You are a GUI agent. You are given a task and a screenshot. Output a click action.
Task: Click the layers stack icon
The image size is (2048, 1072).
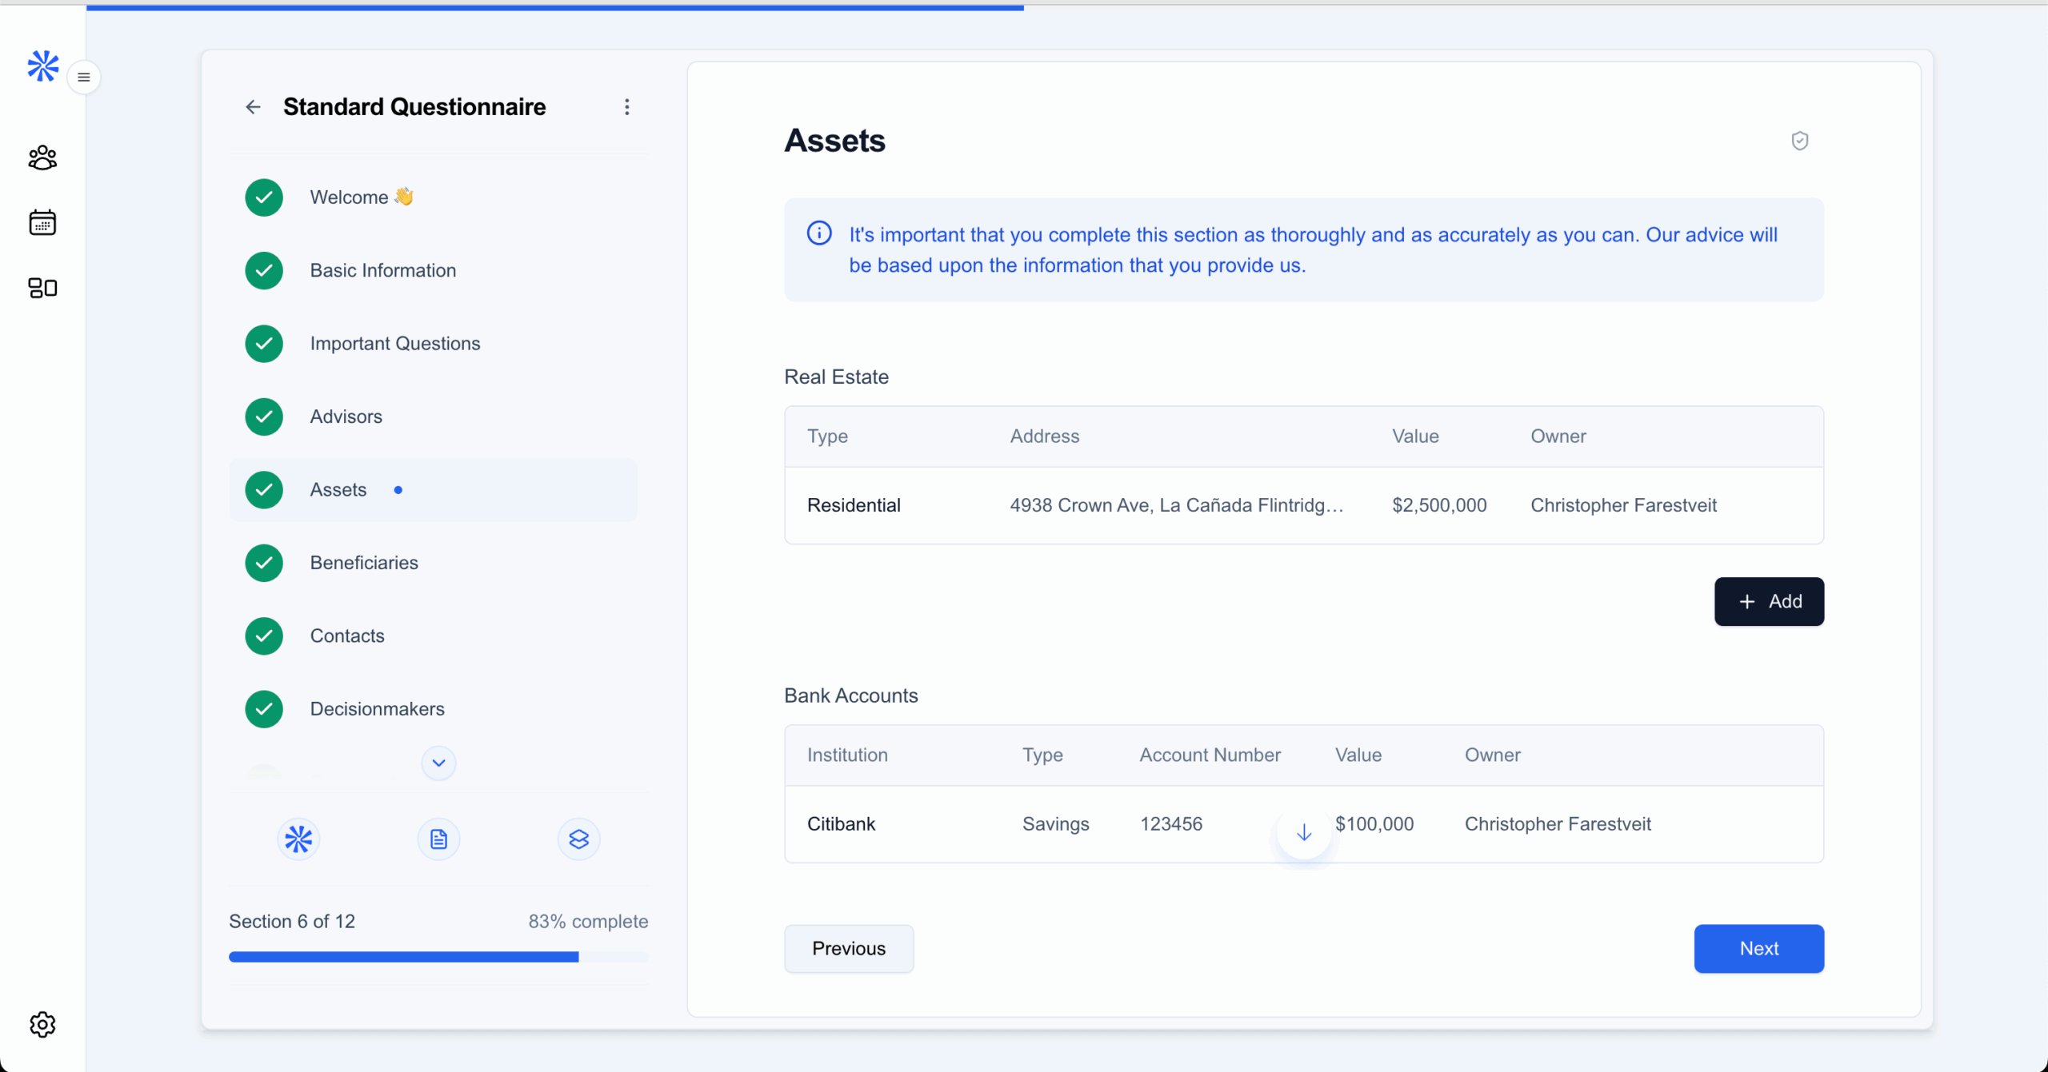pos(578,839)
